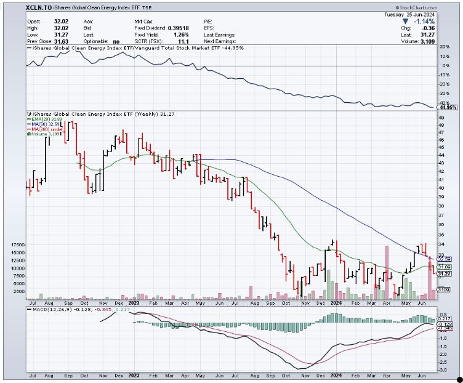This screenshot has width=463, height=383.
Task: Click the date Tuesday 25-Jun-2024
Action: click(x=409, y=14)
